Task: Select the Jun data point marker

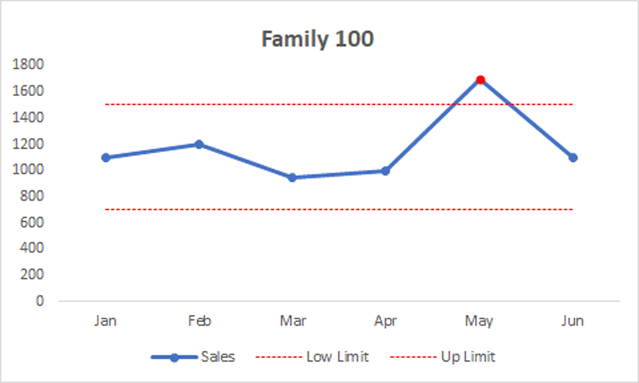Action: tap(573, 157)
